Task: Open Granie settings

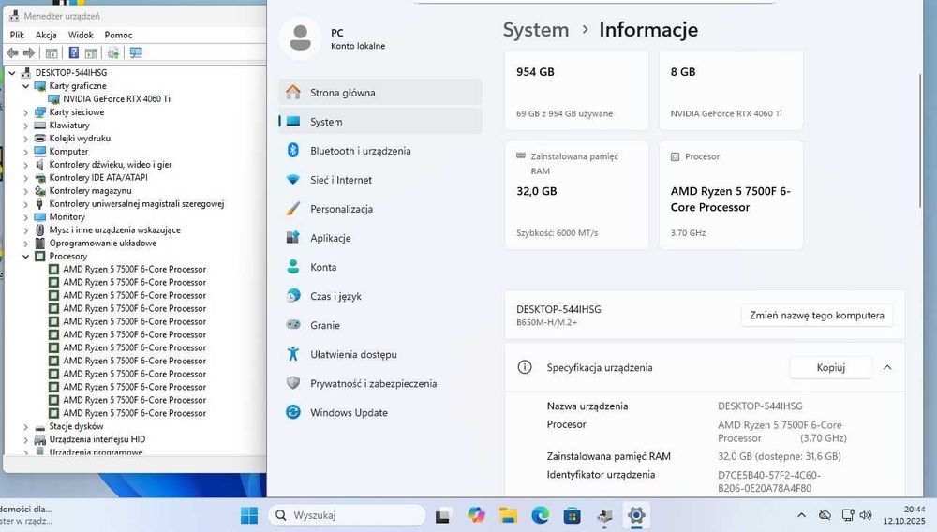Action: (x=380, y=325)
